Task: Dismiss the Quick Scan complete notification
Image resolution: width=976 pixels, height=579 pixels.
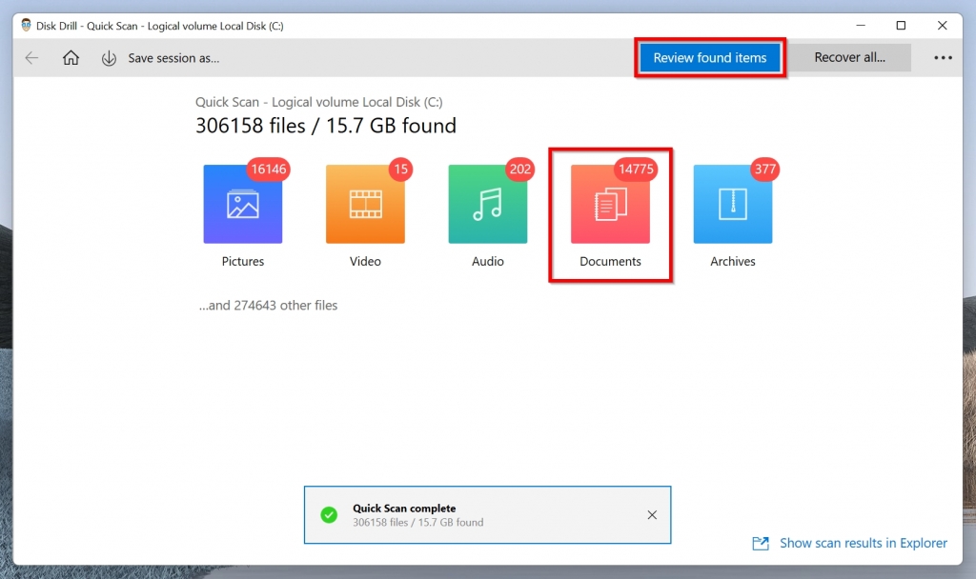Action: (652, 515)
